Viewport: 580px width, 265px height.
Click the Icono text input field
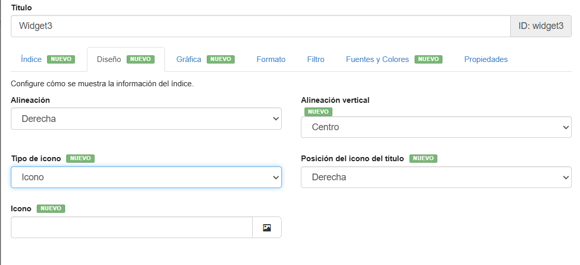pos(132,227)
